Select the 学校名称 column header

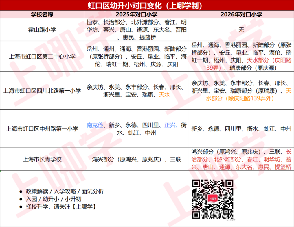click(x=42, y=14)
